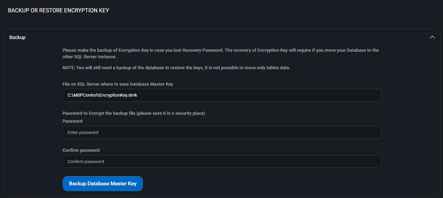
Task: Click the File on SQL Server label
Action: pyautogui.click(x=118, y=84)
